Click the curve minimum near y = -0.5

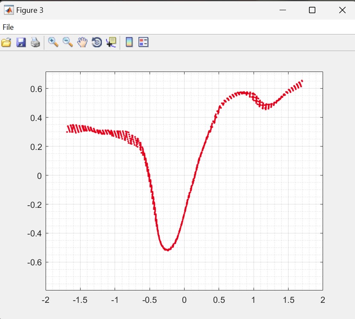pos(167,250)
